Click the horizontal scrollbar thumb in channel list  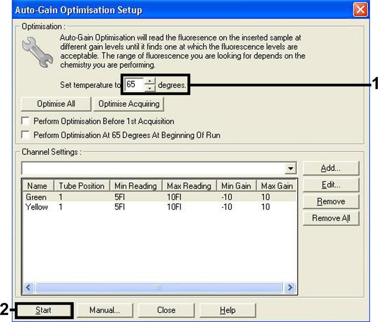click(x=158, y=287)
